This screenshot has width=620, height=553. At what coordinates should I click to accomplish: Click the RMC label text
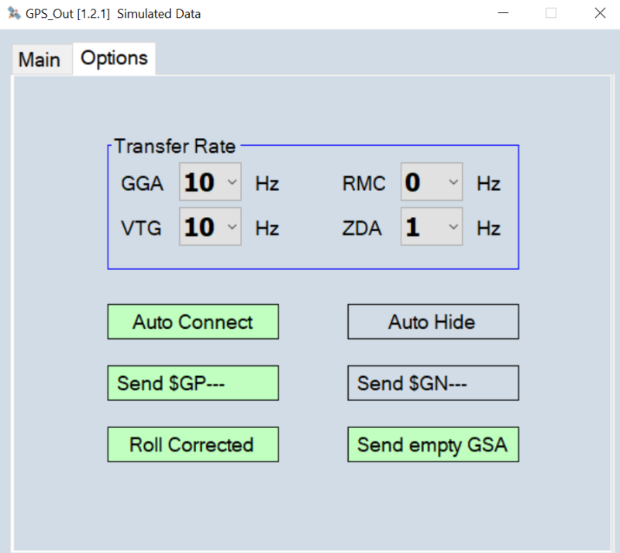[x=363, y=184]
